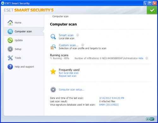Click Repeat last scan
The image size is (158, 123).
click(68, 76)
